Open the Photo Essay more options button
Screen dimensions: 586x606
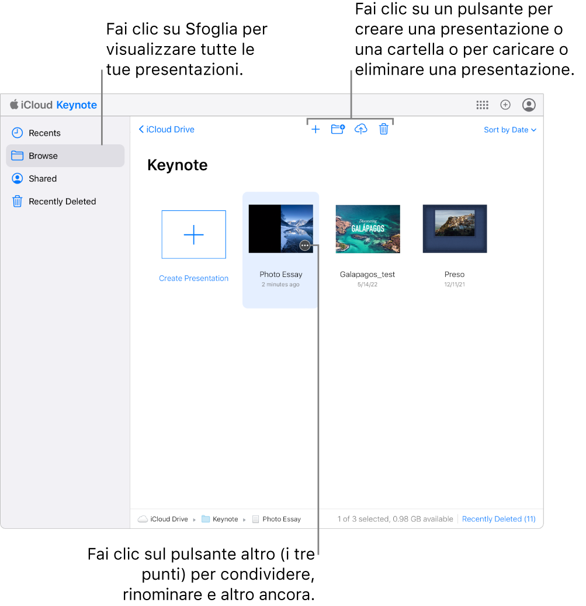click(x=305, y=245)
